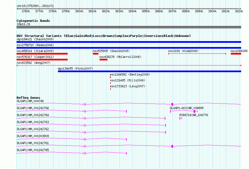
Task: Click the esv2758710 (Redon2006) label
Action: pyautogui.click(x=35, y=45)
